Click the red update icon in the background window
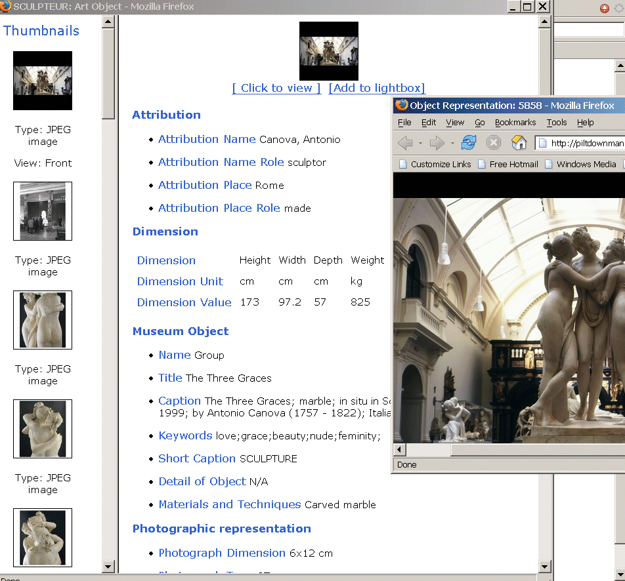Screen dimensions: 625x581 (605, 9)
